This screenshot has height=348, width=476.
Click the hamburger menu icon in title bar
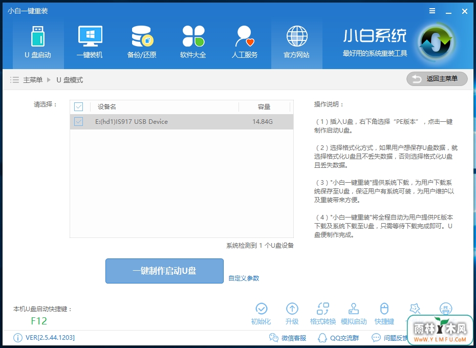point(432,11)
